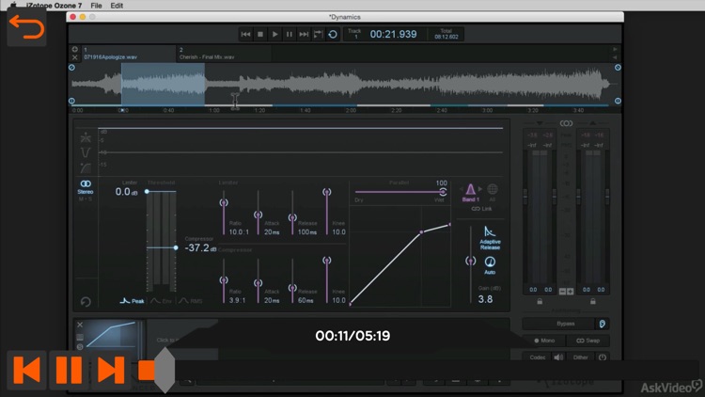705x397 pixels.
Task: Select the All bands globe icon
Action: 493,192
